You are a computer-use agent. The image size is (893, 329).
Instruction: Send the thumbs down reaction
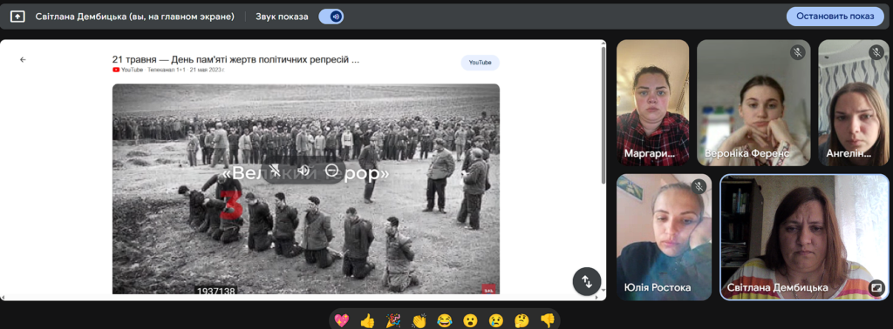pyautogui.click(x=548, y=320)
